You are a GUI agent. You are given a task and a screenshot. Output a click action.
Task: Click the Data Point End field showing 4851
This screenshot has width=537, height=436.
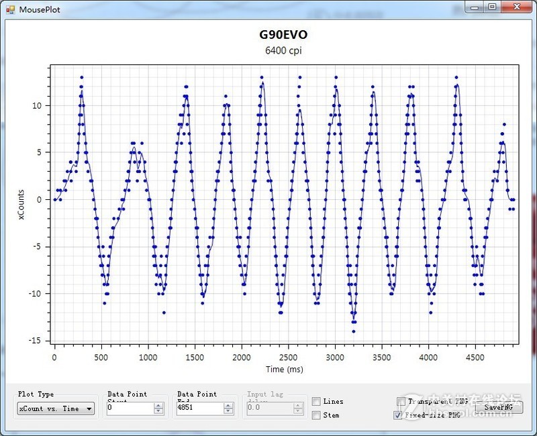[199, 408]
